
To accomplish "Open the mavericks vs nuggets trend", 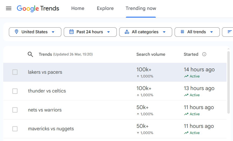I will [x=51, y=129].
